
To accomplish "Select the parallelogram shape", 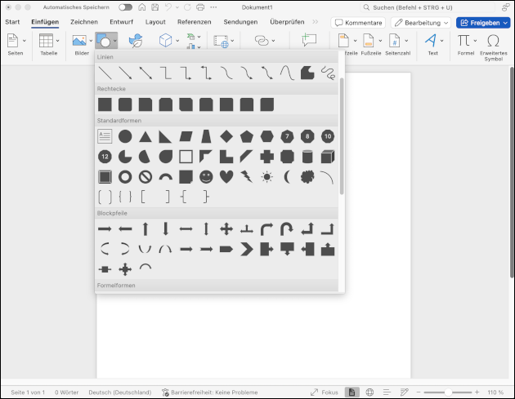I will tap(186, 136).
